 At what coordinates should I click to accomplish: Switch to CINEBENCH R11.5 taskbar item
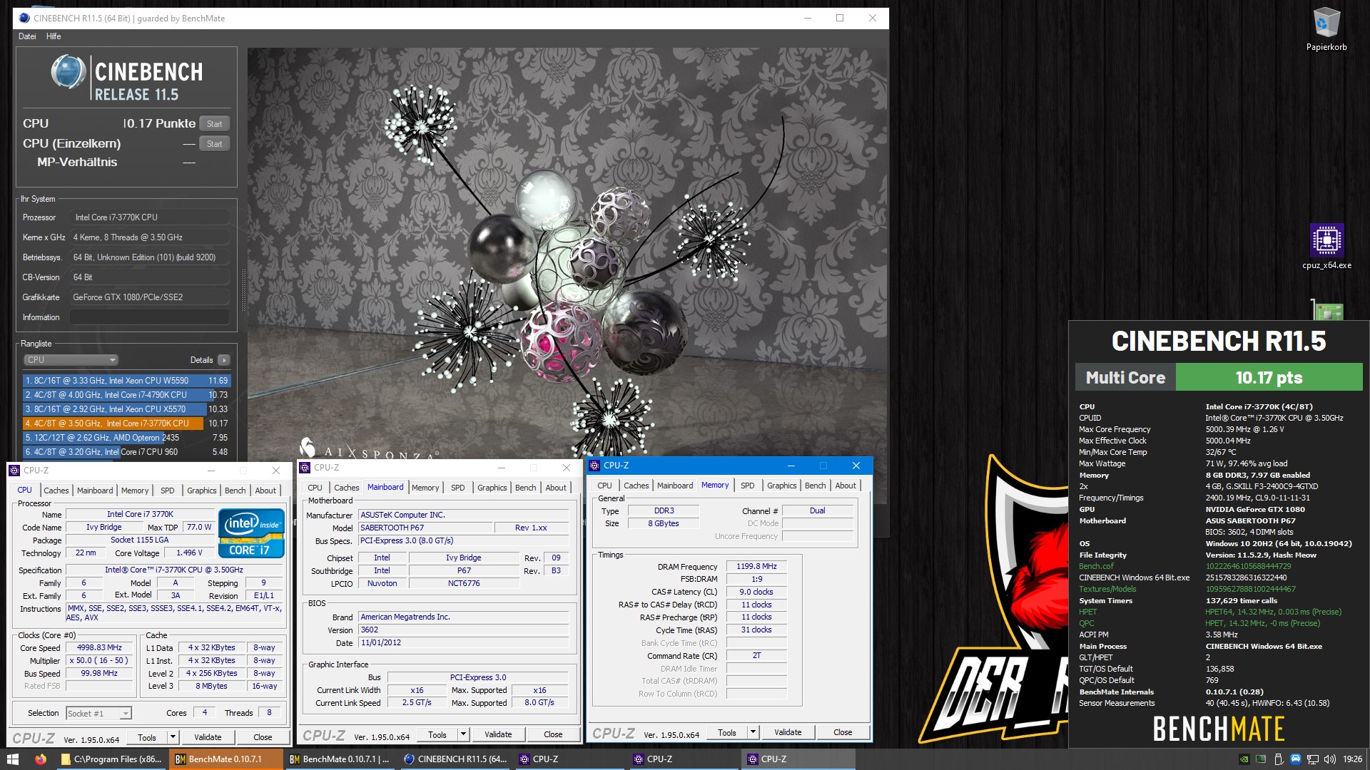(455, 759)
